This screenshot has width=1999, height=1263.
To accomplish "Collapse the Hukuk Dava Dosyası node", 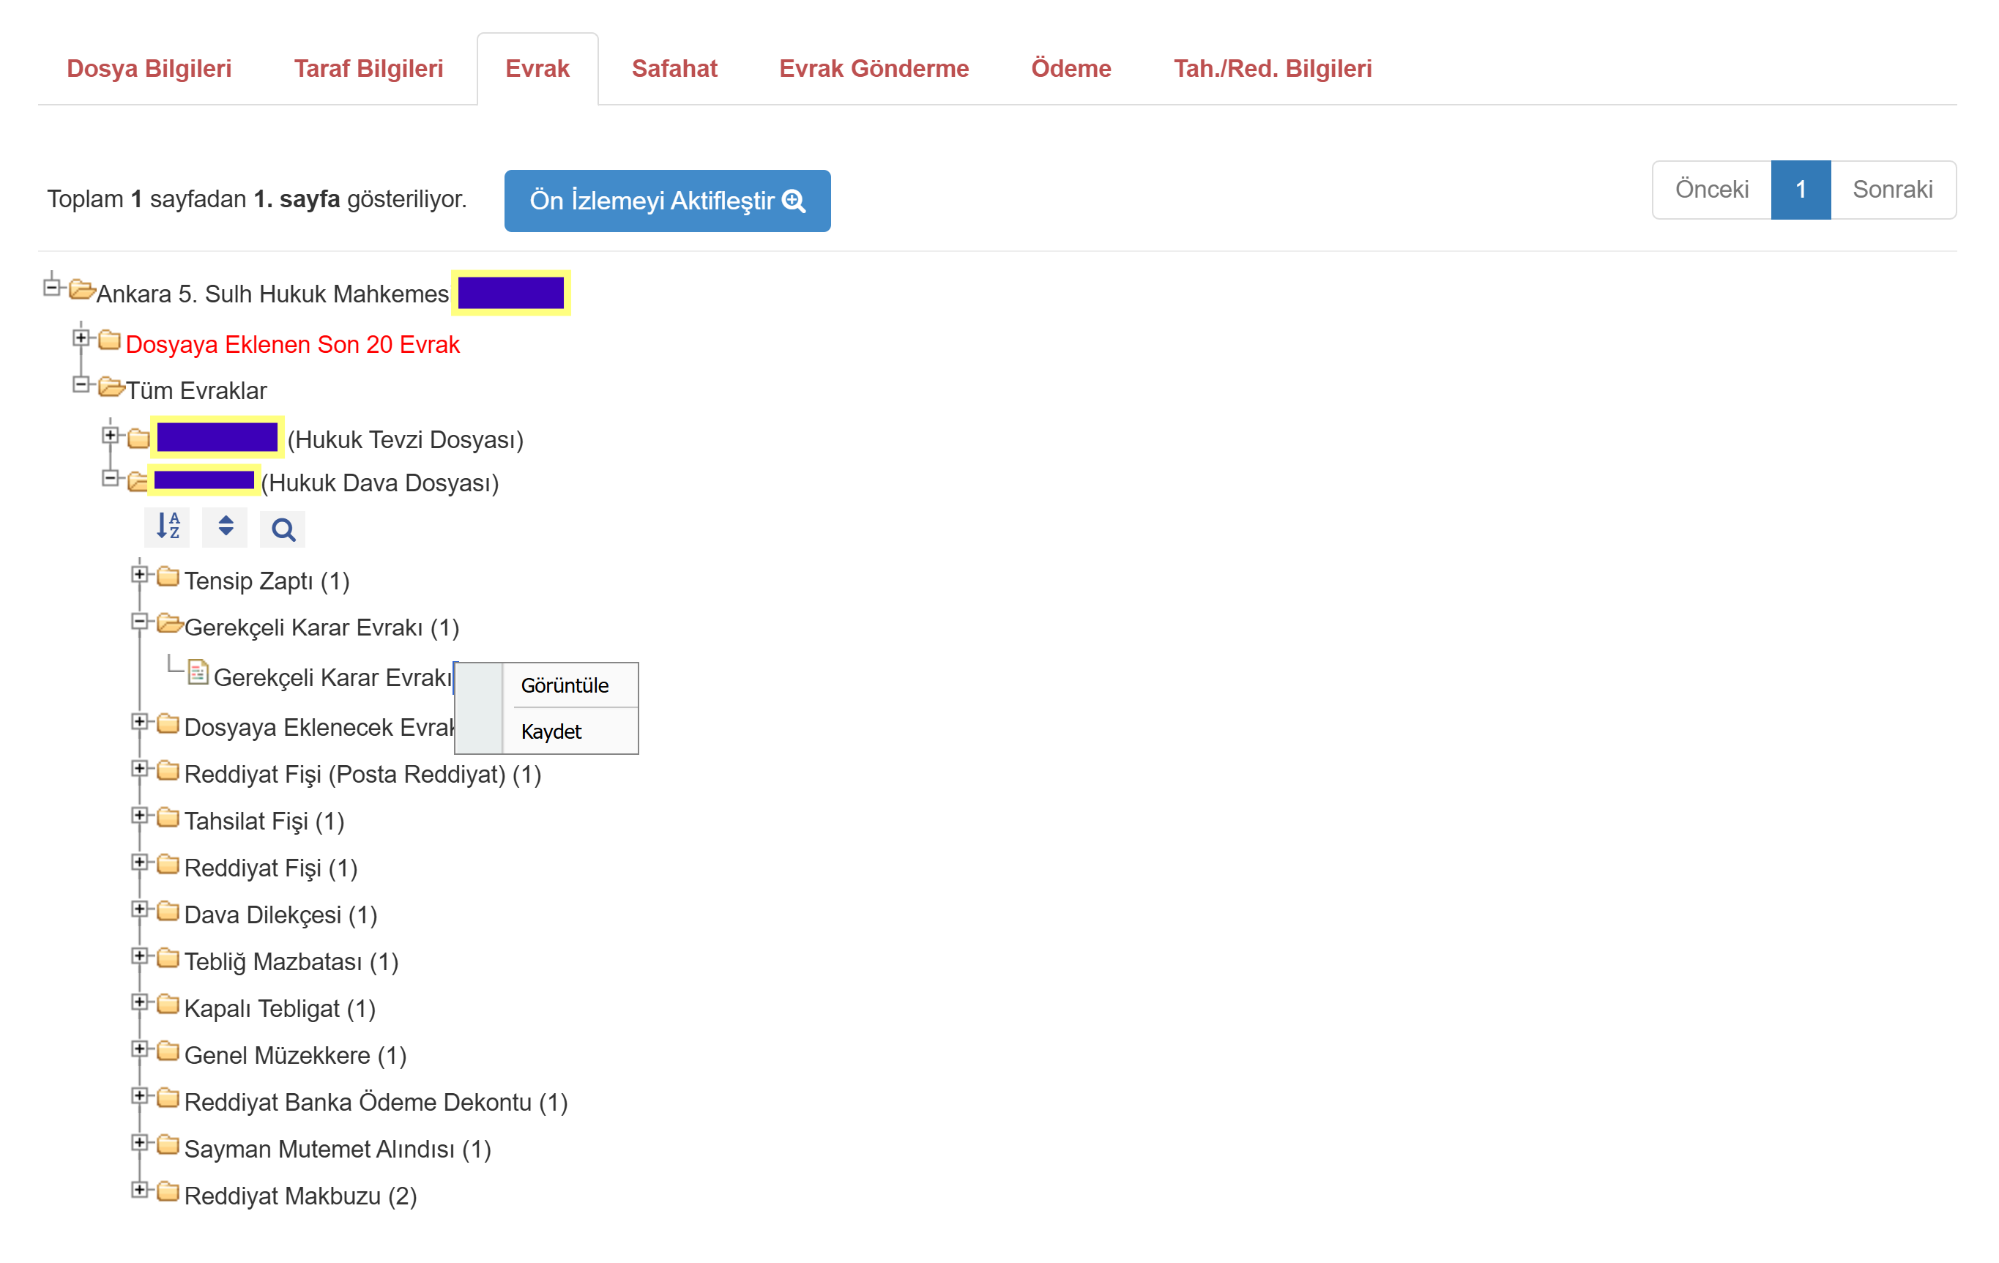I will (111, 479).
